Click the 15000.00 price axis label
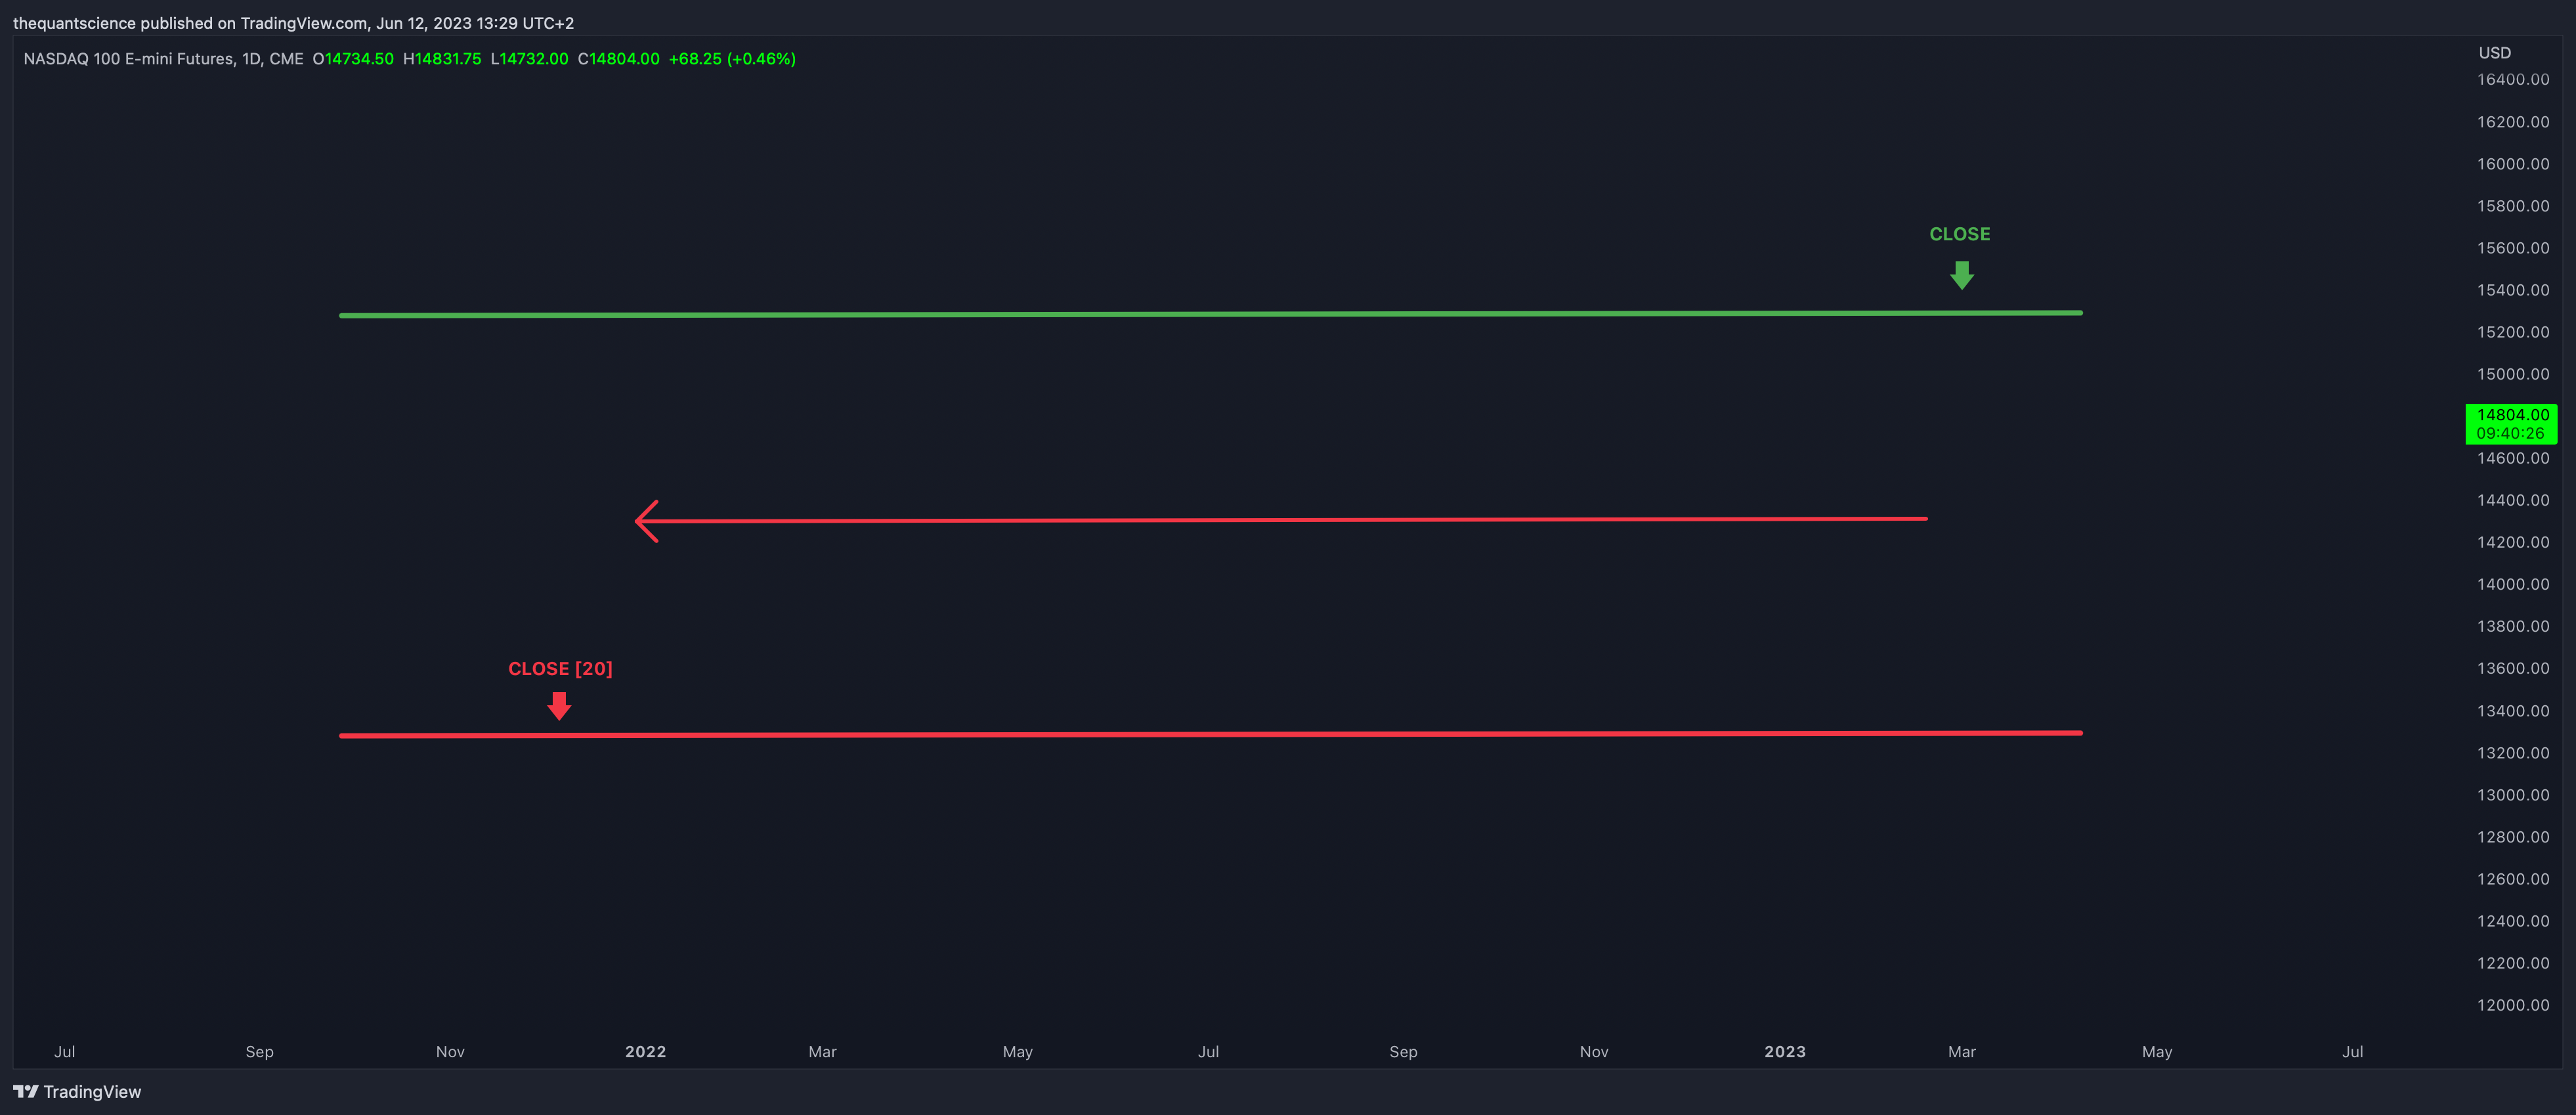 2512,374
